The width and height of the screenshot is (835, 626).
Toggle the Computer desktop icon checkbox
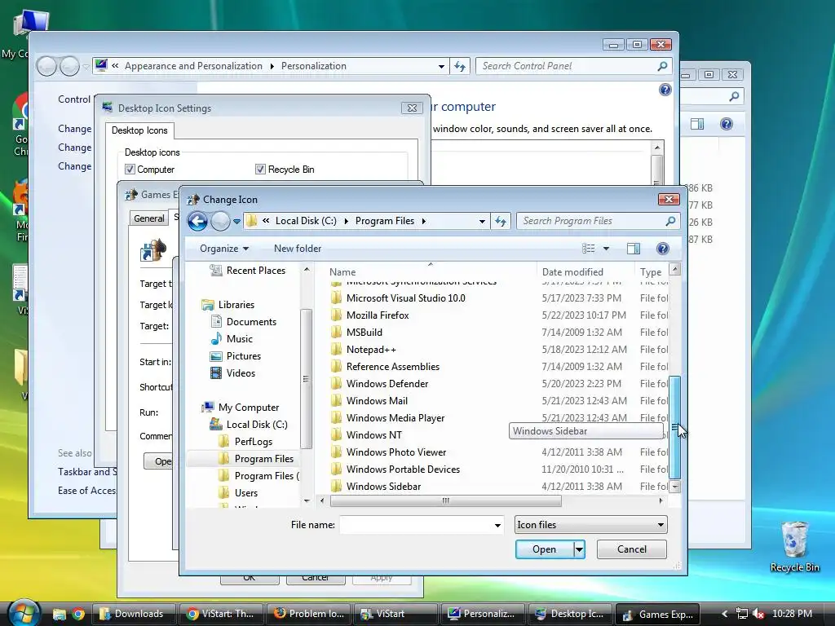130,170
